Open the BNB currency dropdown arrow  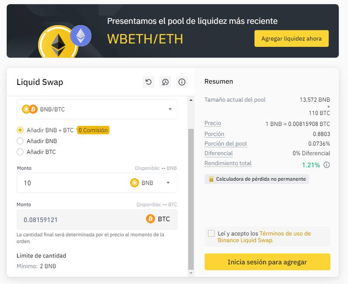point(168,183)
